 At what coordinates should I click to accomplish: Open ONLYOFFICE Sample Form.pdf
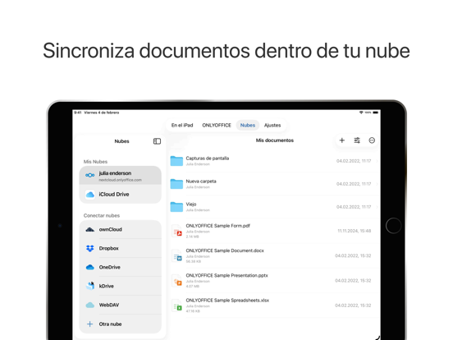[217, 226]
